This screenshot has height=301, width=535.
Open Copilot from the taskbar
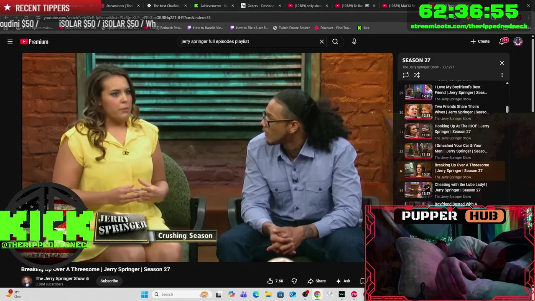tap(231, 294)
